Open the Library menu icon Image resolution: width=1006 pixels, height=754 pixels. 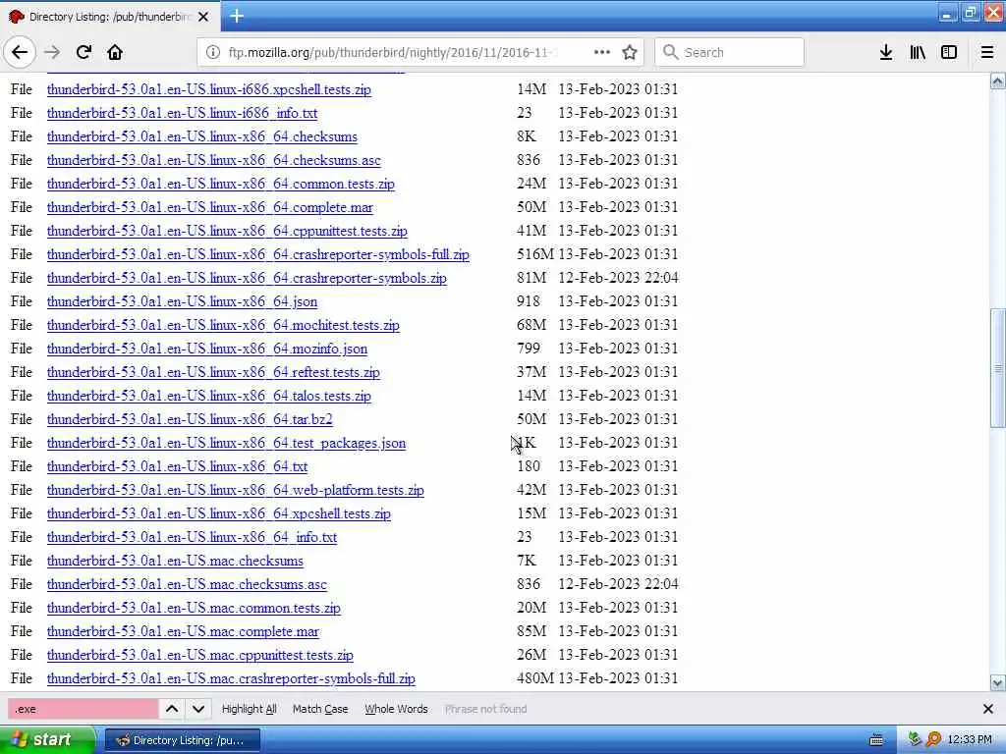coord(918,52)
